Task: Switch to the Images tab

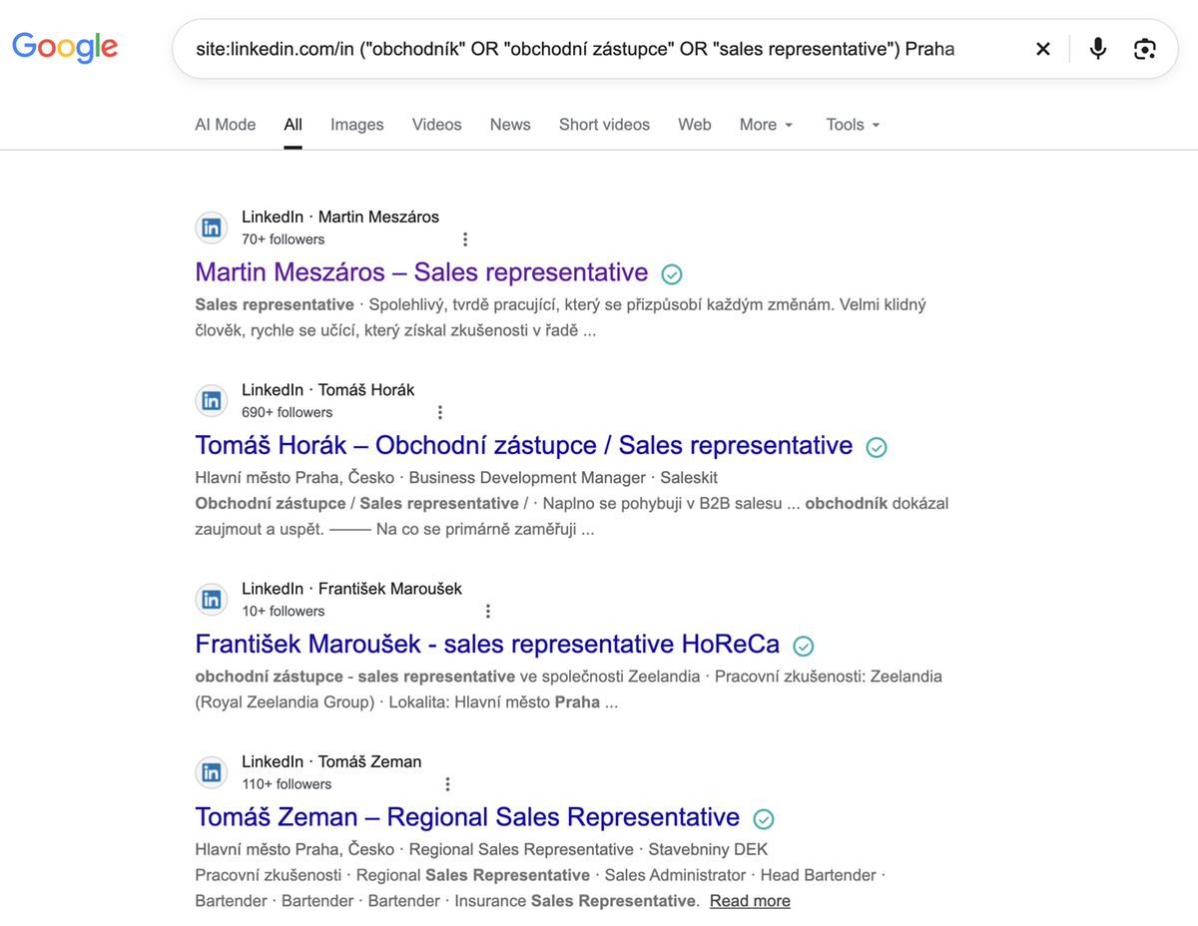Action: [x=357, y=125]
